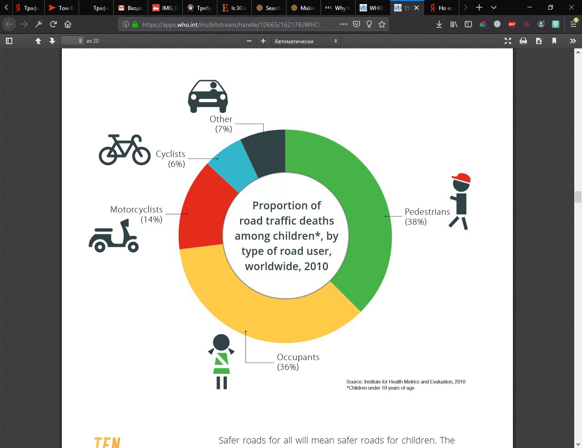This screenshot has width=582, height=448.
Task: Close the active PDF tab
Action: point(416,8)
